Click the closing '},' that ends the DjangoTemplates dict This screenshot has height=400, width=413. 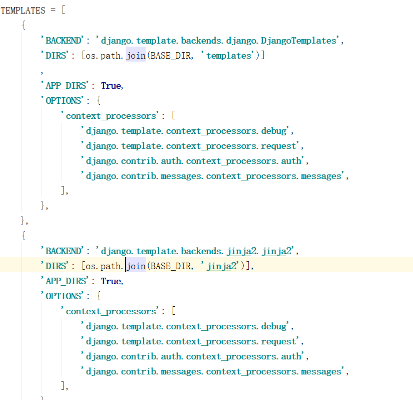[x=25, y=221]
